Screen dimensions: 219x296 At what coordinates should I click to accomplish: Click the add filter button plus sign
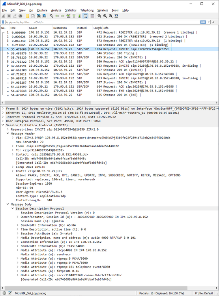pyautogui.click(x=213, y=22)
